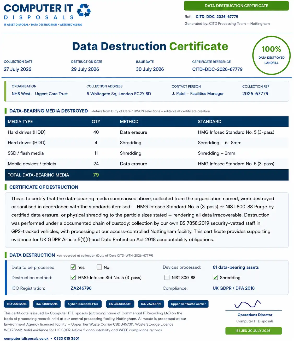
Task: Click quantity 40 in the first HDD row
Action: (x=96, y=132)
